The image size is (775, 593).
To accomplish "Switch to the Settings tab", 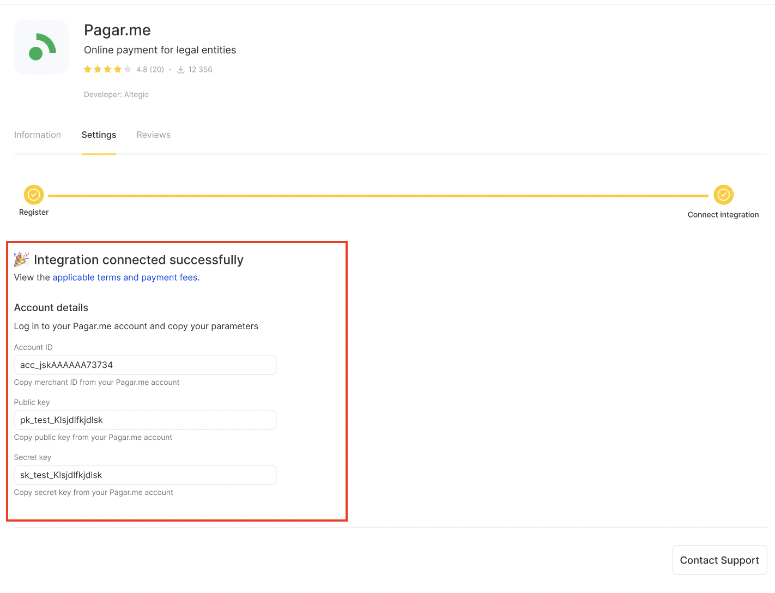I will [99, 135].
